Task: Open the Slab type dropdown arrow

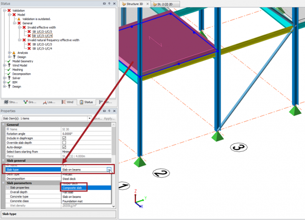Action: (x=109, y=169)
